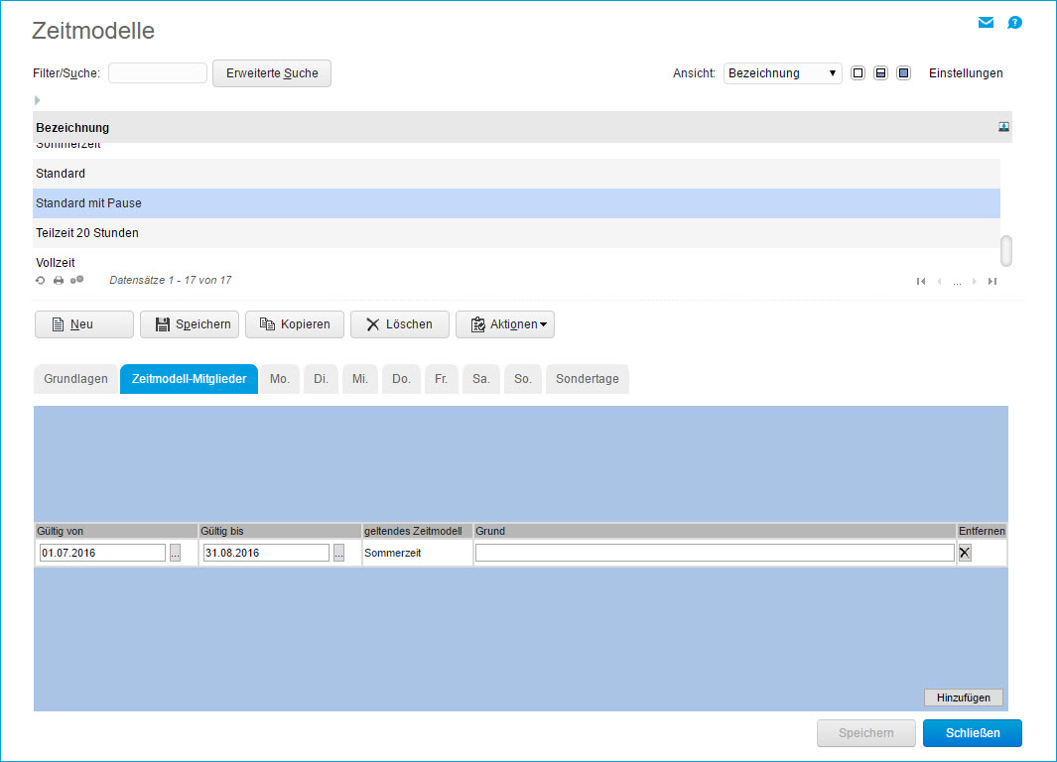Focus the Filter/Suche input field
Image resolution: width=1057 pixels, height=762 pixels.
click(x=158, y=72)
